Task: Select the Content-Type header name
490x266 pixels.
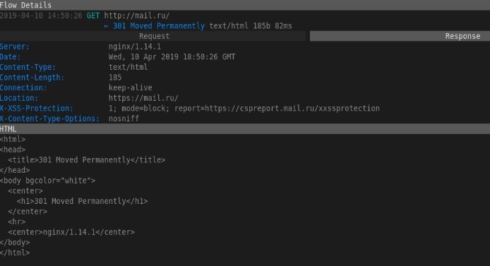Action: tap(28, 67)
